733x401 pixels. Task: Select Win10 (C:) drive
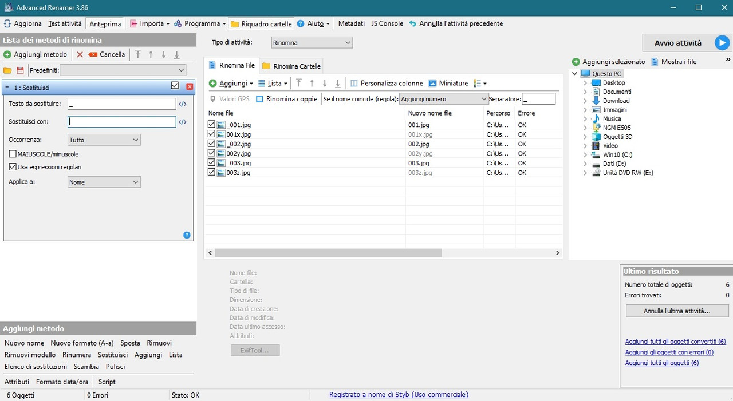pyautogui.click(x=617, y=154)
